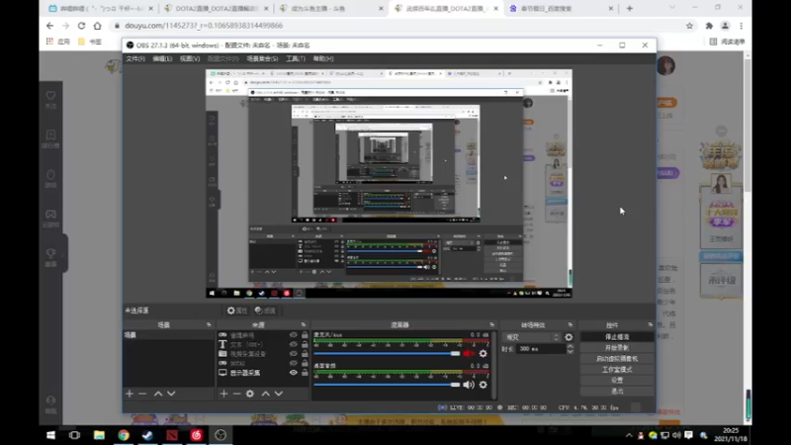The image size is (791, 445).
Task: Bookmark this page with the star icon
Action: click(x=689, y=26)
